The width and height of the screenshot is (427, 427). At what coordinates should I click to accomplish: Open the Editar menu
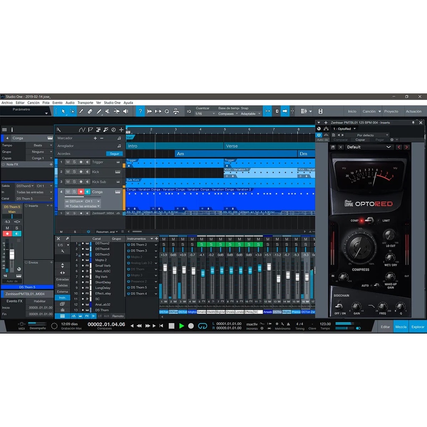tap(20, 103)
